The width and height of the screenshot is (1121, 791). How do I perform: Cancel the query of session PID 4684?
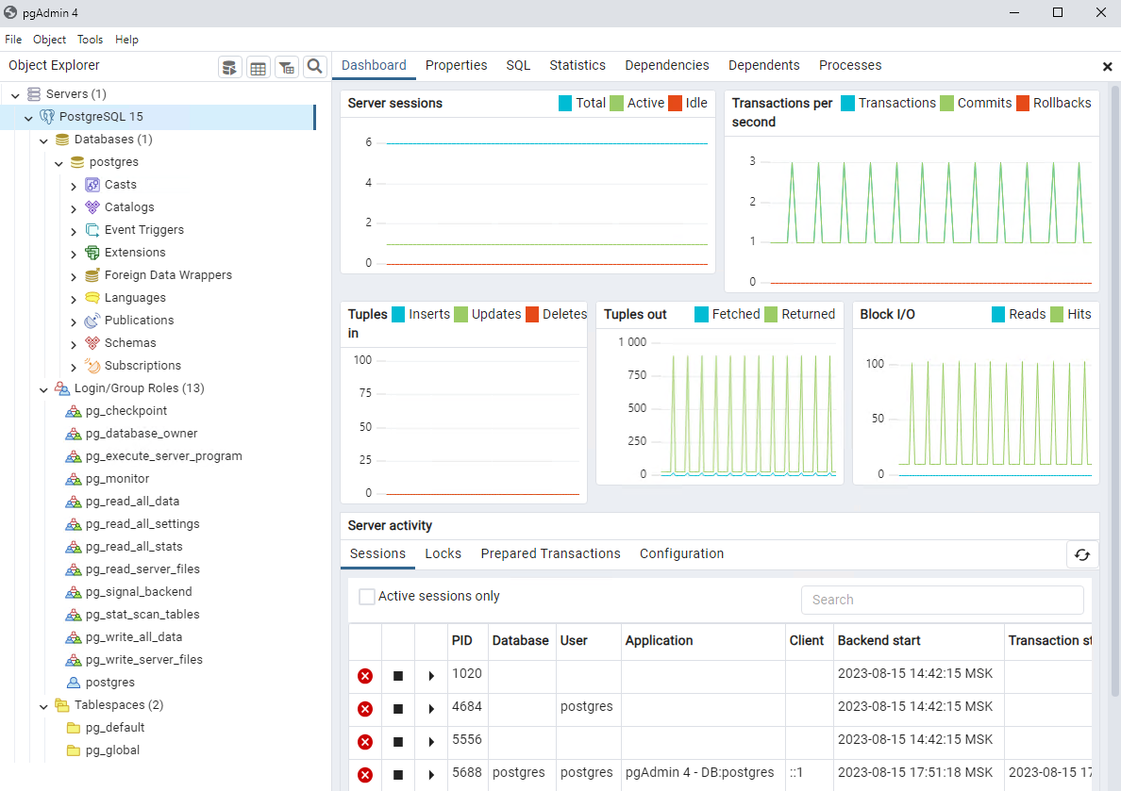coord(398,708)
